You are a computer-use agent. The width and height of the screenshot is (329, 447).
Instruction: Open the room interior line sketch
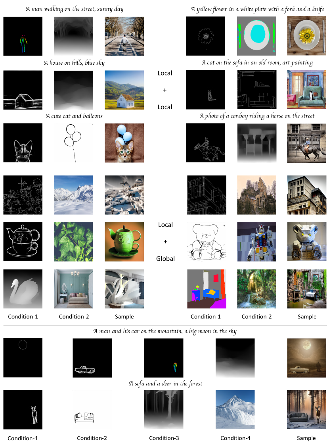tap(257, 90)
